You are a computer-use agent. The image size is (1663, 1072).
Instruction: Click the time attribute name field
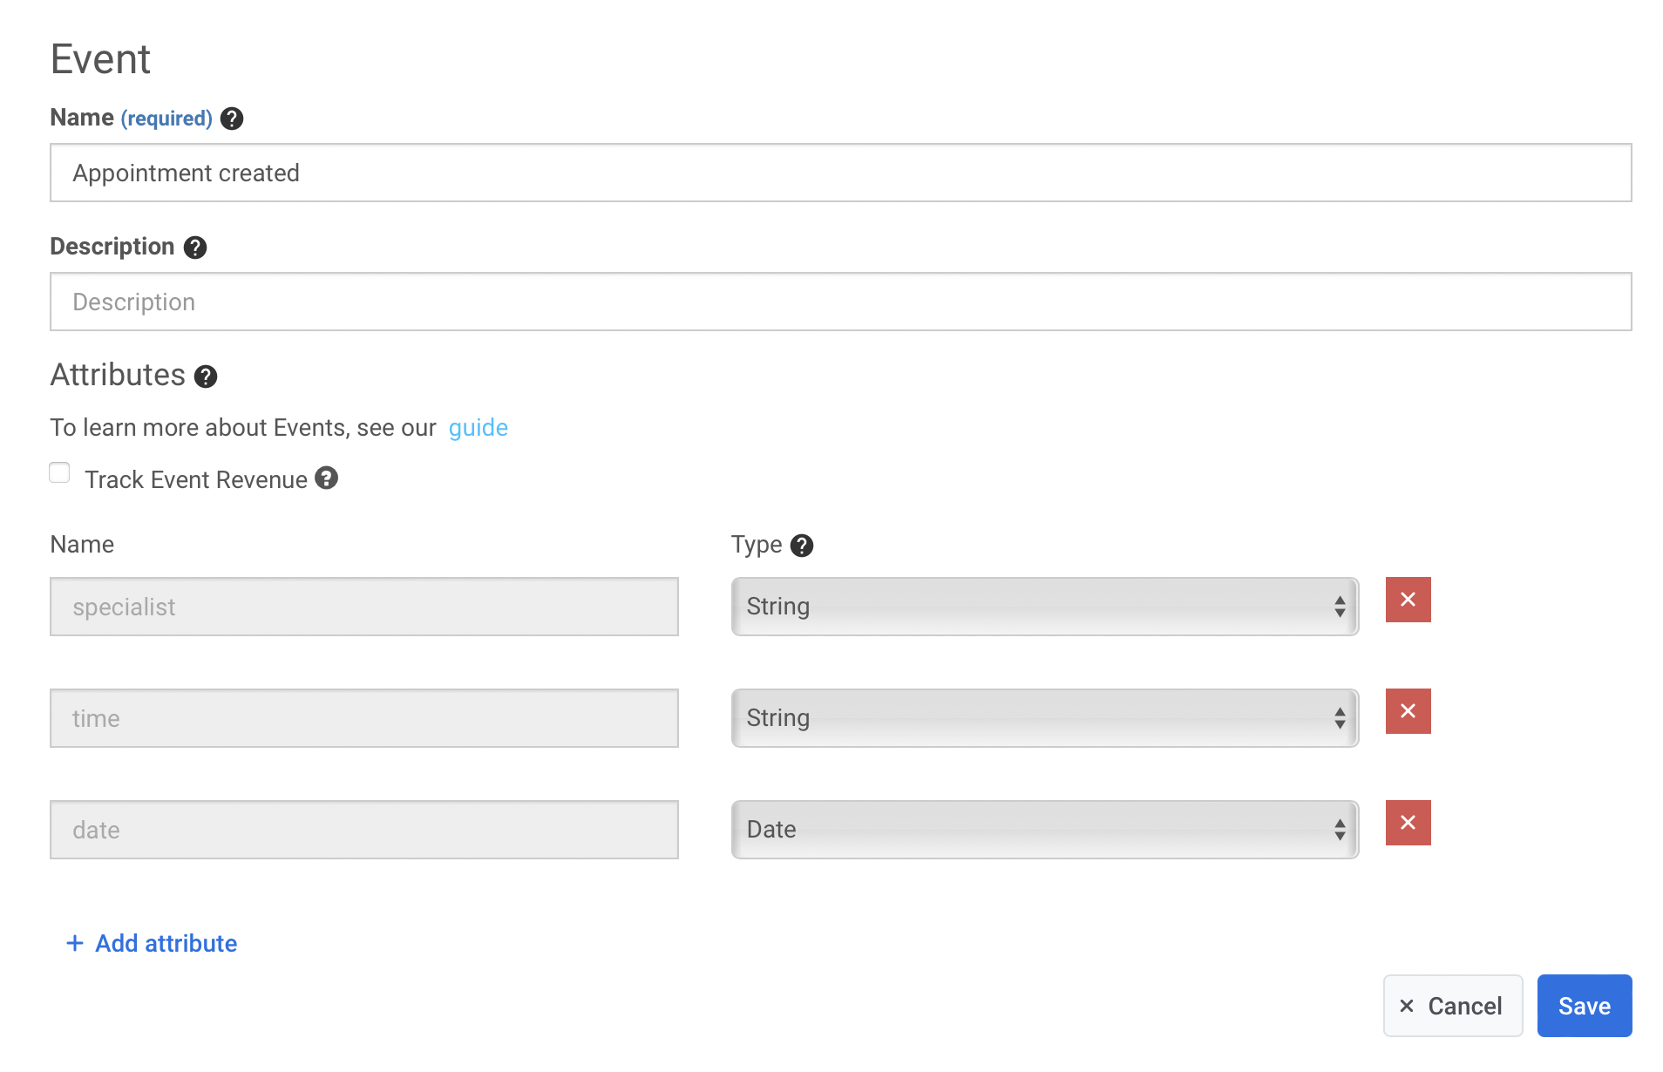pyautogui.click(x=363, y=718)
